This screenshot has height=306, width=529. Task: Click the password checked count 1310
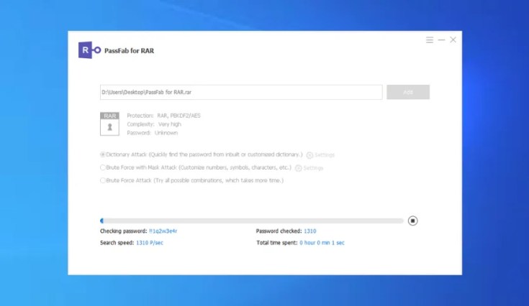coord(309,231)
